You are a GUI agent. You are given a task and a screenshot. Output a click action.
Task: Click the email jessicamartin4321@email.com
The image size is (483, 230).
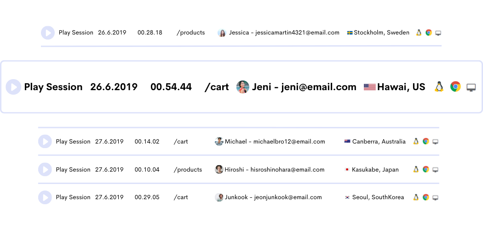[295, 33]
